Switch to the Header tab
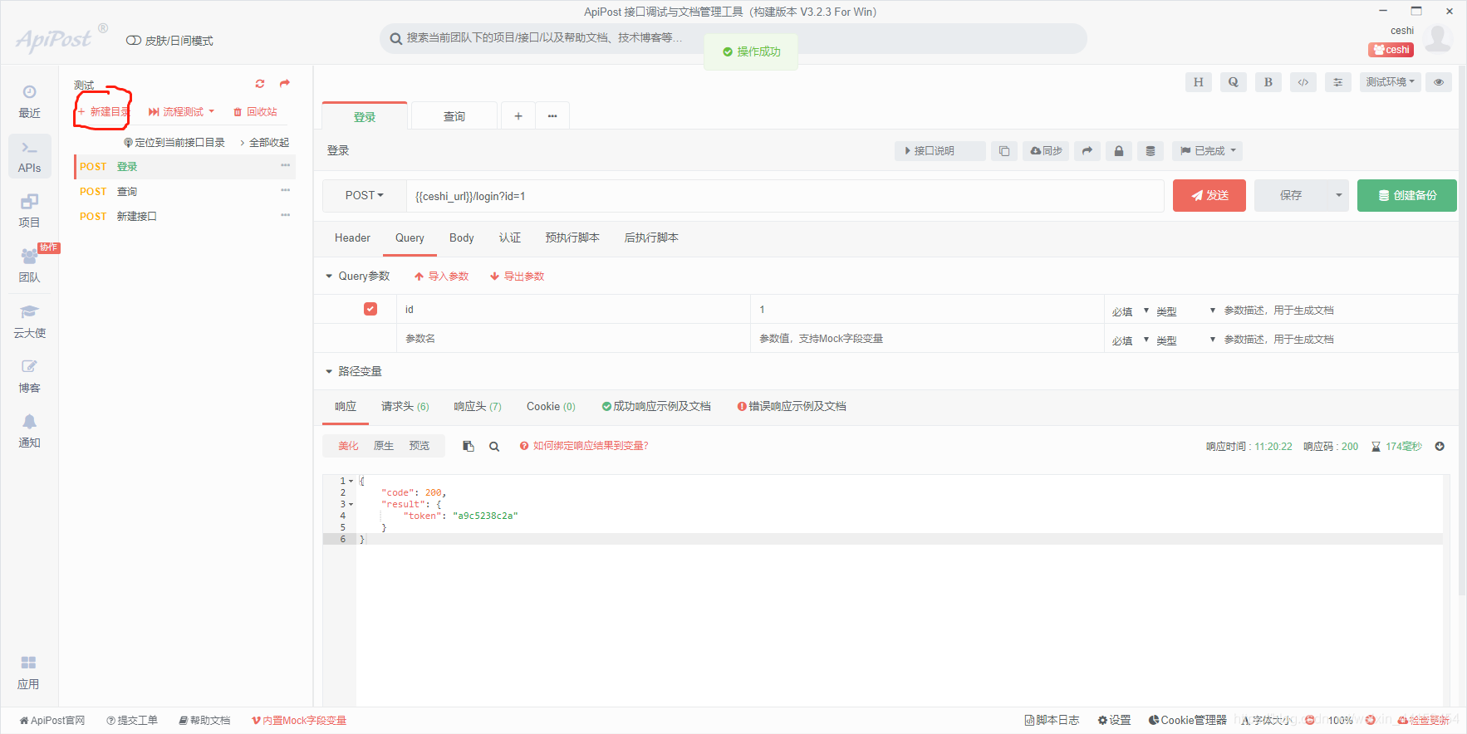Viewport: 1467px width, 734px height. click(x=352, y=237)
